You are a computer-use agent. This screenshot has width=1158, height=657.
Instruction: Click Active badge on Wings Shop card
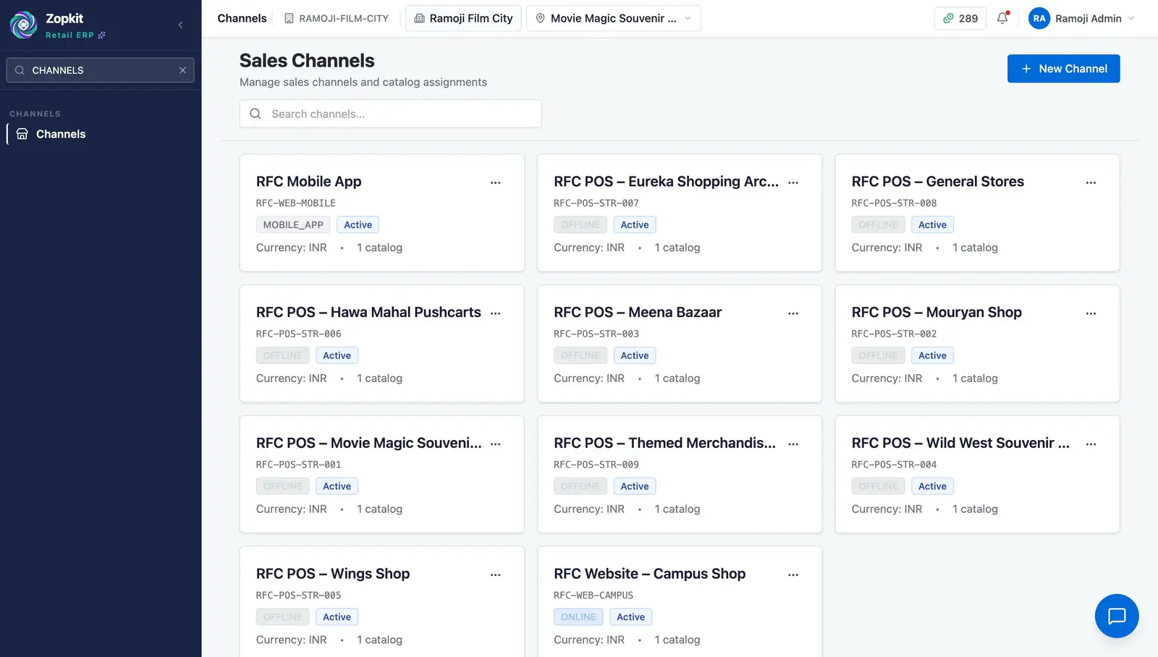click(337, 617)
